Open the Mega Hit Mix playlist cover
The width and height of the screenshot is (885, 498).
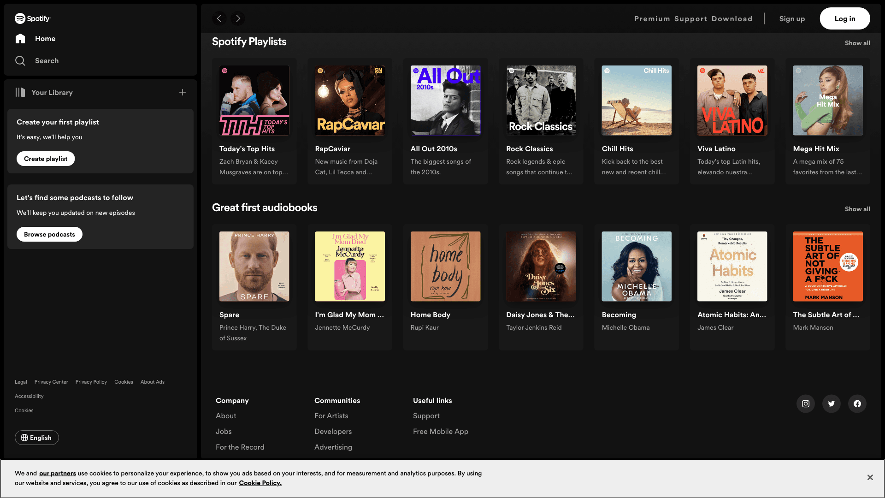(x=828, y=101)
